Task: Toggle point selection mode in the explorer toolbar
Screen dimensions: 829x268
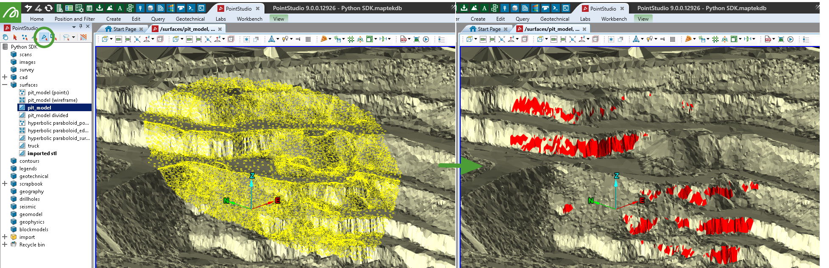Action: (24, 37)
